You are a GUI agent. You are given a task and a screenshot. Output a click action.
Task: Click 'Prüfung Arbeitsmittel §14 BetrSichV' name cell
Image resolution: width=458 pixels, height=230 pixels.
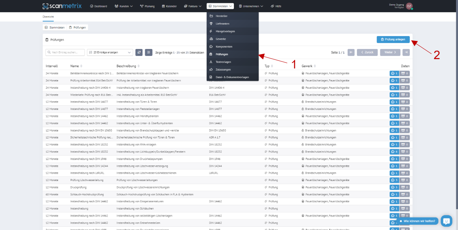pyautogui.click(x=92, y=80)
